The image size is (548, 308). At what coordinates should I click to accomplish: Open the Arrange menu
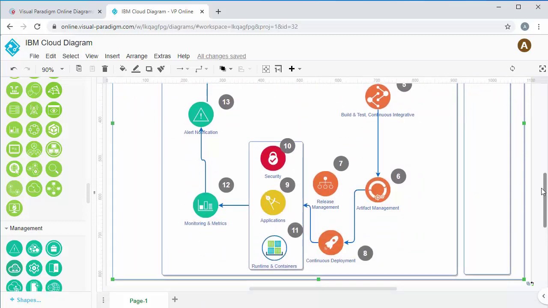point(137,56)
